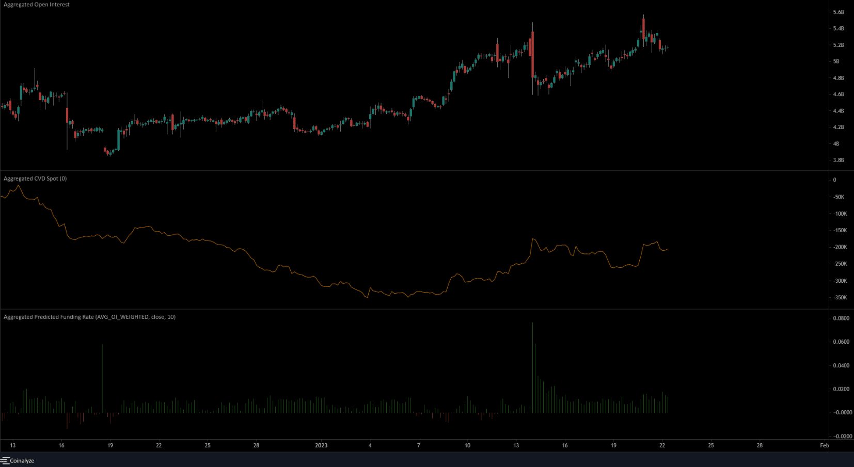Click the 0.0600 funding rate axis value
The height and width of the screenshot is (467, 854).
[841, 342]
